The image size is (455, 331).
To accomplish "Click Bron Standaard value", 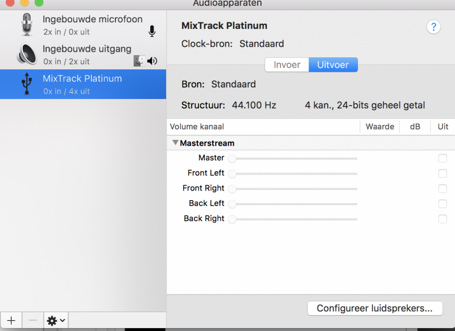I will coord(233,84).
